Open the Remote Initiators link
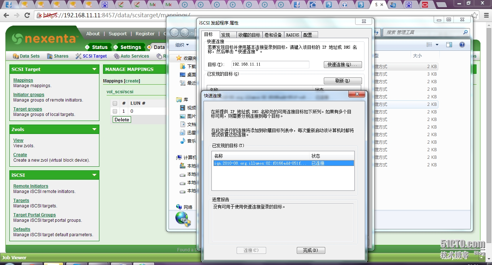The image size is (492, 265). (x=31, y=186)
